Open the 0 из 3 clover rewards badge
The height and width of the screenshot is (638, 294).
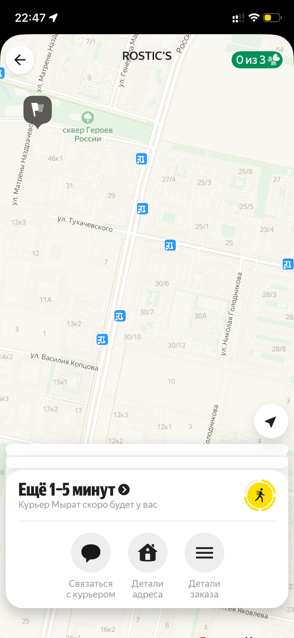pos(257,60)
